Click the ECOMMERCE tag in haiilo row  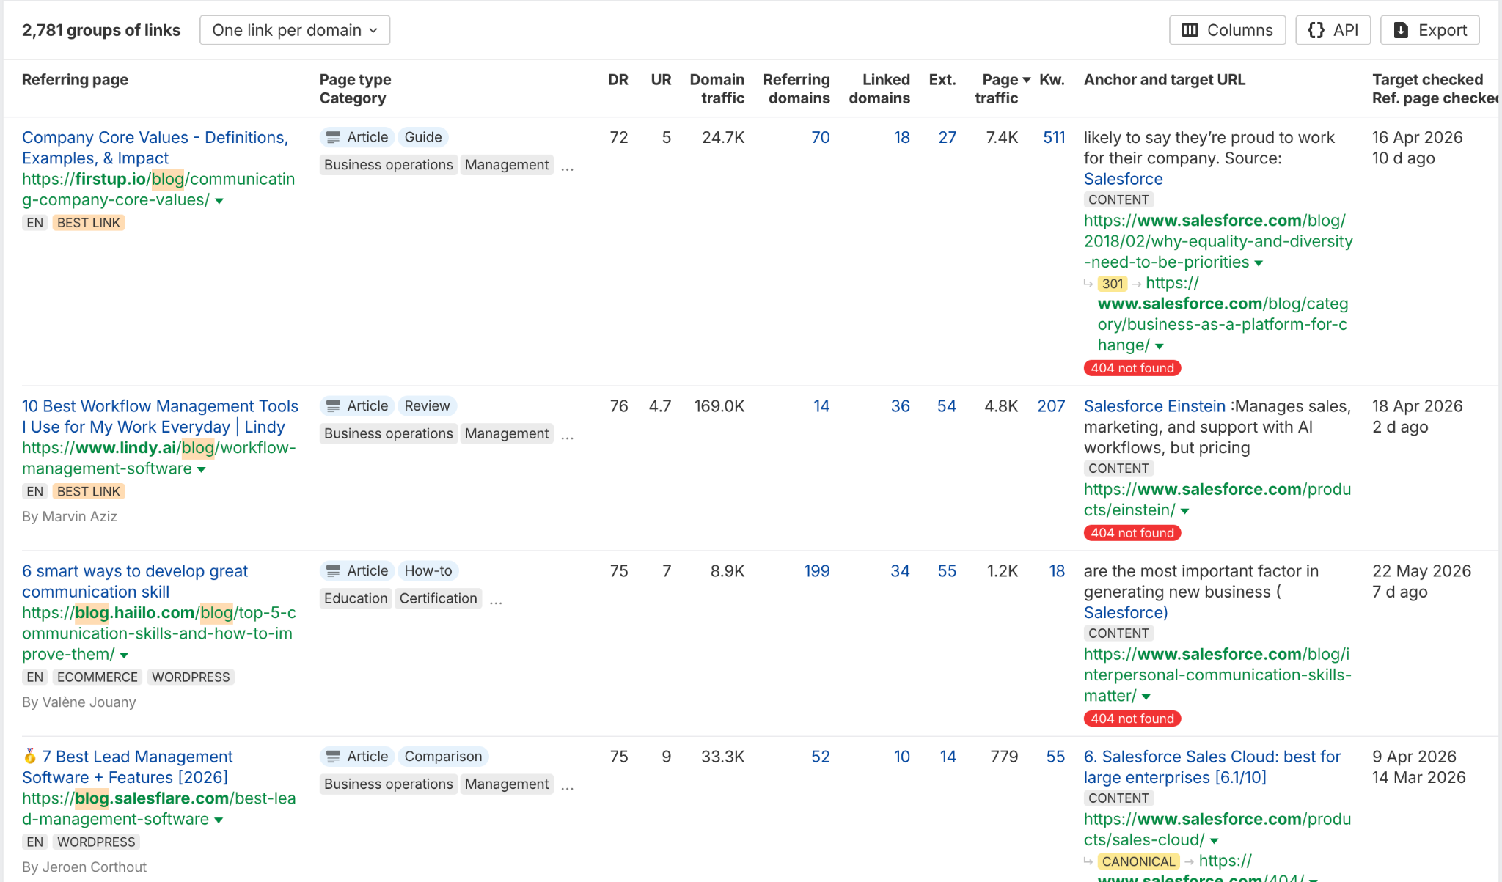click(x=98, y=677)
